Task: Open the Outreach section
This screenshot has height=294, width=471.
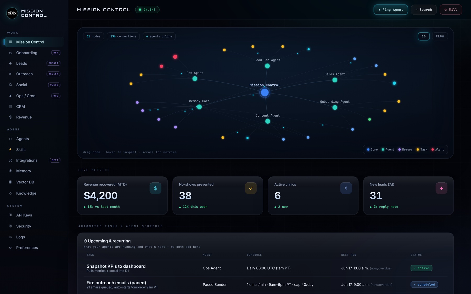Action: click(34, 74)
